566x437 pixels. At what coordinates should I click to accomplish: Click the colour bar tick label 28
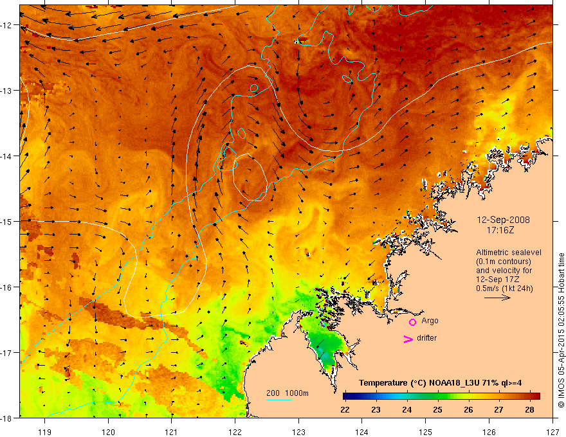pyautogui.click(x=529, y=409)
